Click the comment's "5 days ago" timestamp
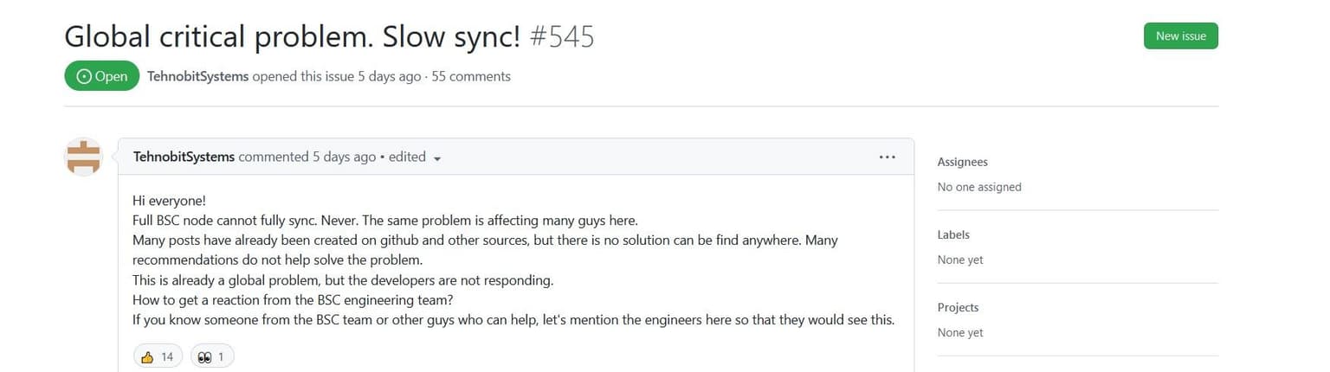 click(x=344, y=157)
